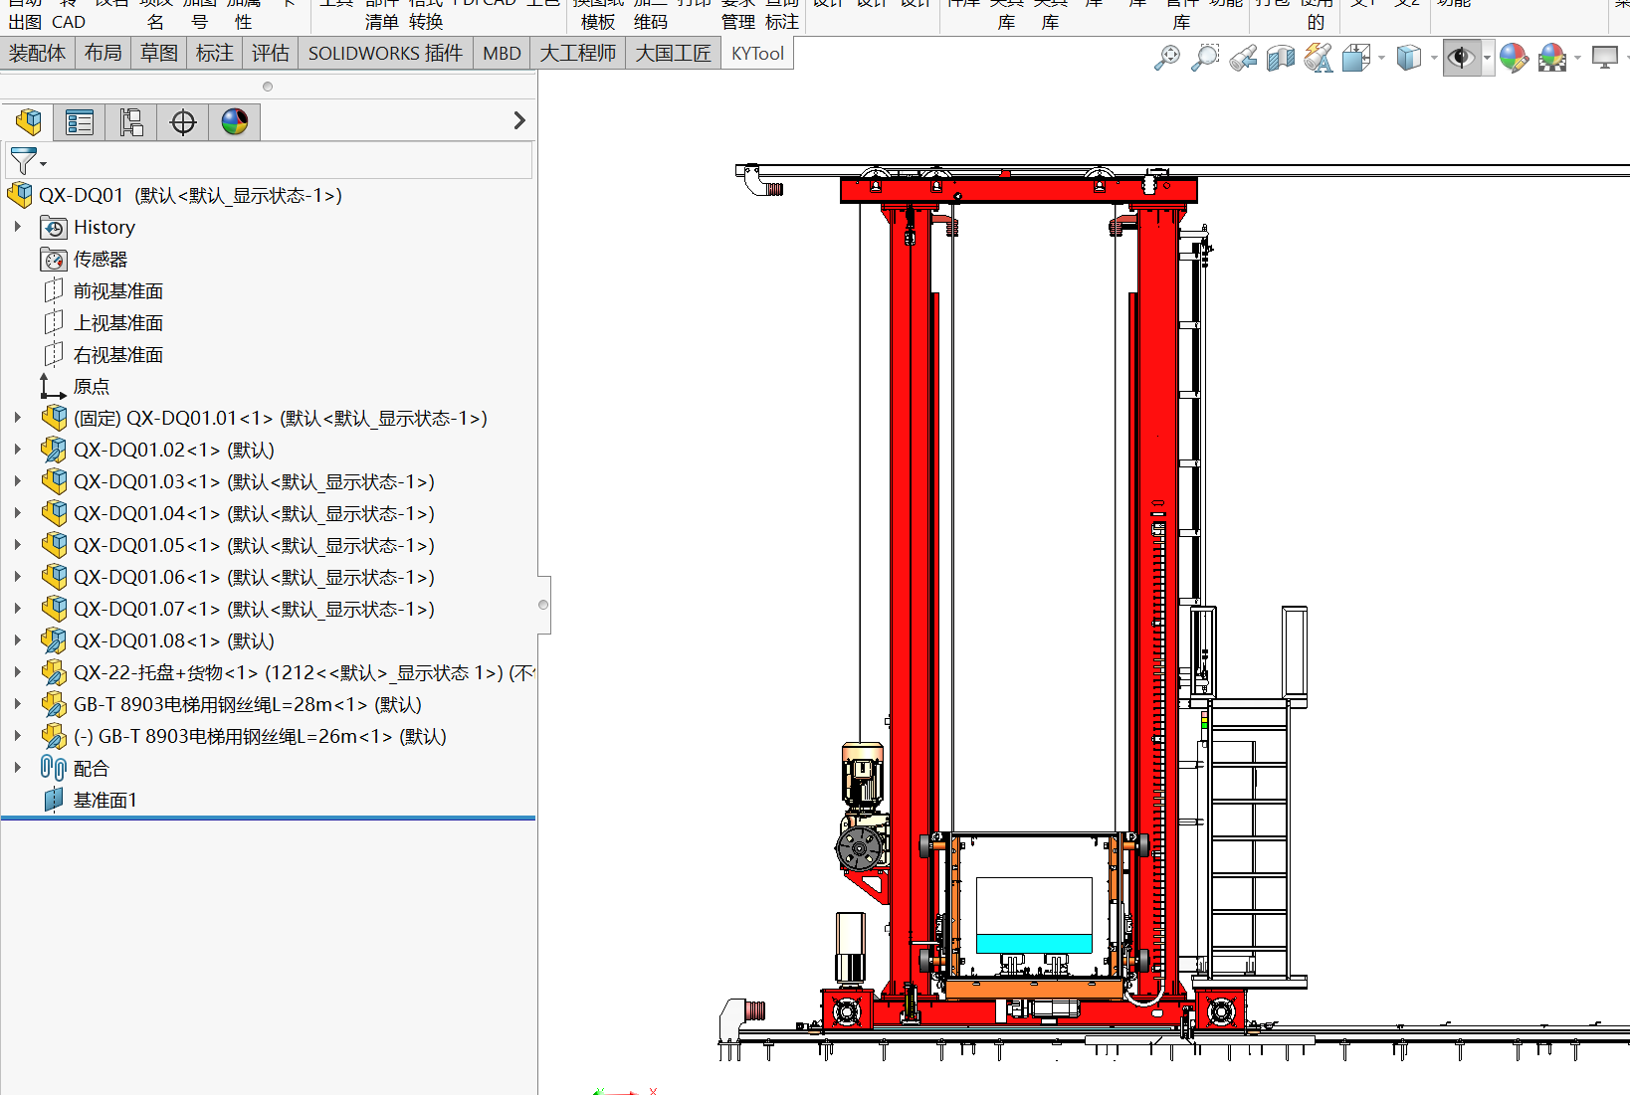Click the panel collapse handle on splitter
Image resolution: width=1630 pixels, height=1095 pixels.
pyautogui.click(x=543, y=605)
